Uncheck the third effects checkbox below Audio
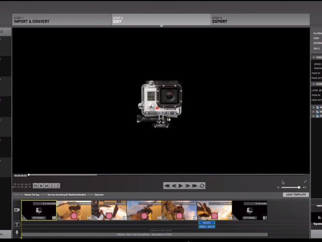Screen dimensions: 322x242 (x=318, y=116)
